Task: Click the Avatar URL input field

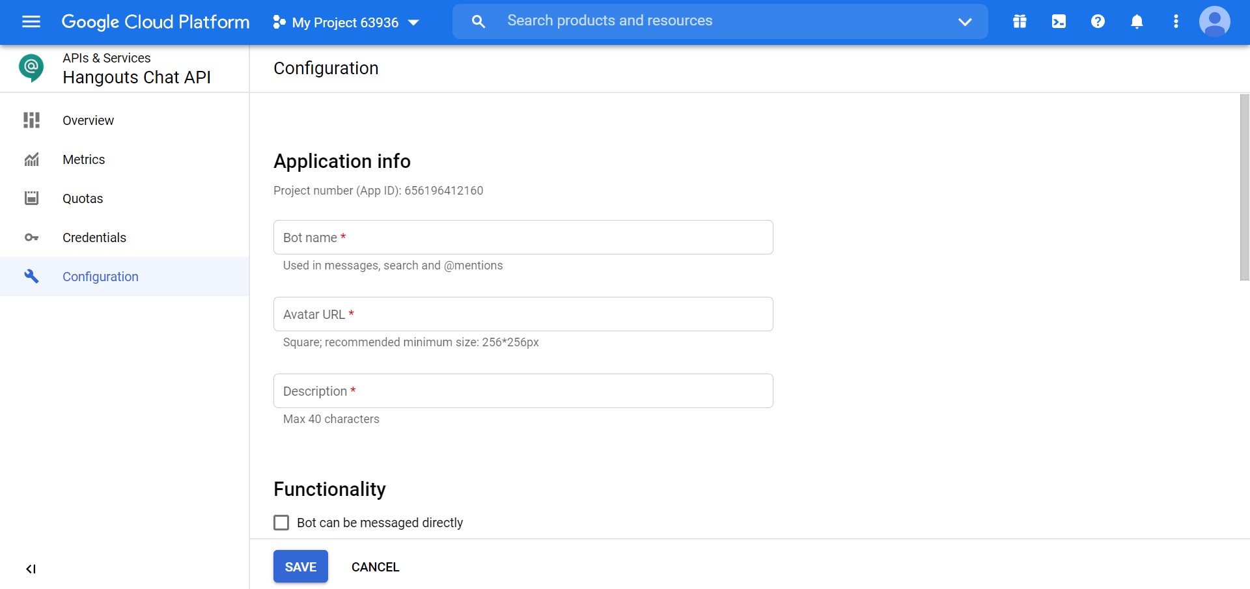Action: pyautogui.click(x=523, y=314)
